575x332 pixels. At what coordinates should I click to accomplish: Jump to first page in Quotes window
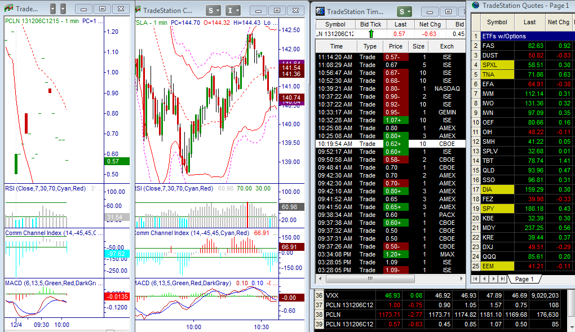(476, 279)
